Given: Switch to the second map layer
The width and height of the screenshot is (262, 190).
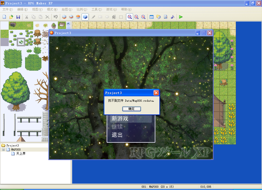Looking at the screenshot, I should 71,17.
